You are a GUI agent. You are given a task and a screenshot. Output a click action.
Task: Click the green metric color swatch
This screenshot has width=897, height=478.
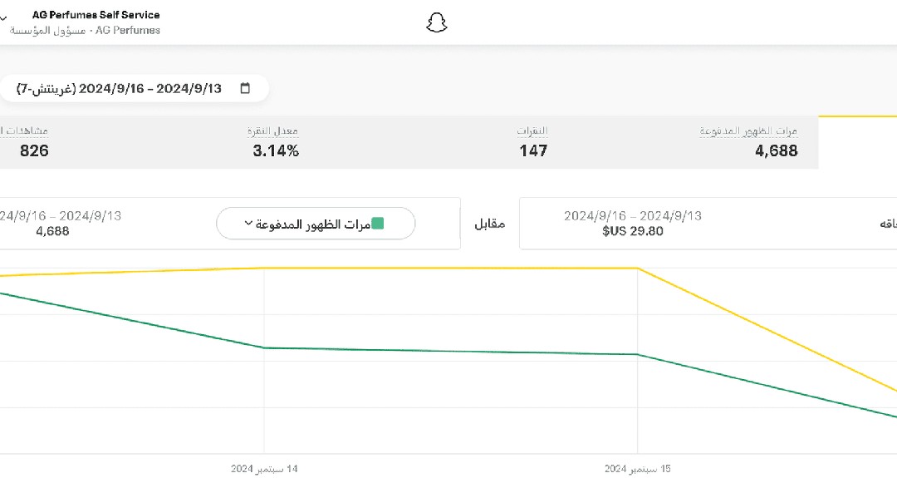378,224
